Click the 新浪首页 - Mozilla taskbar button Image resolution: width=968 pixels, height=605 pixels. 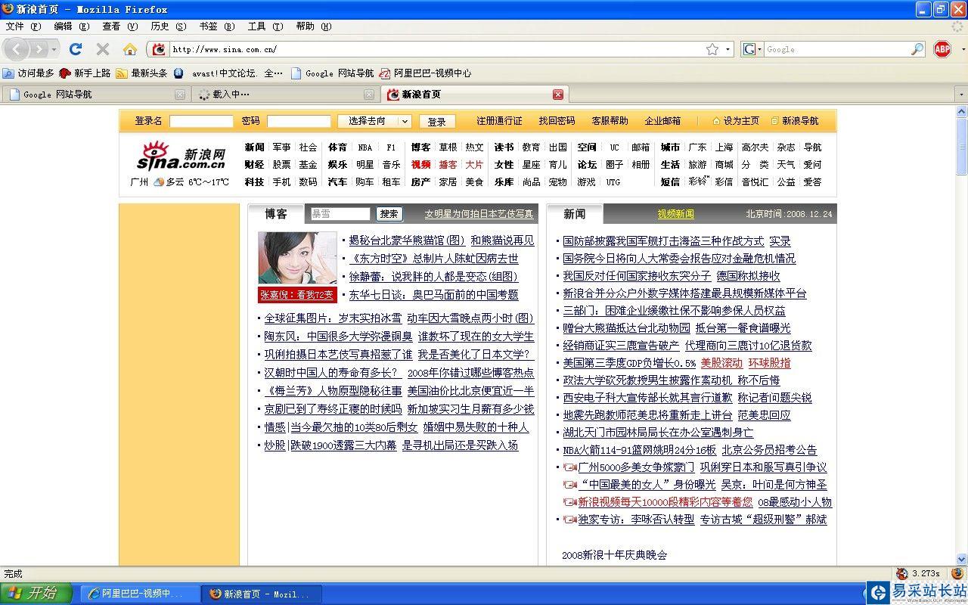262,594
